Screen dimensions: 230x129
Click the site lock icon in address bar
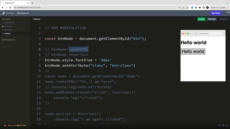point(15,8)
